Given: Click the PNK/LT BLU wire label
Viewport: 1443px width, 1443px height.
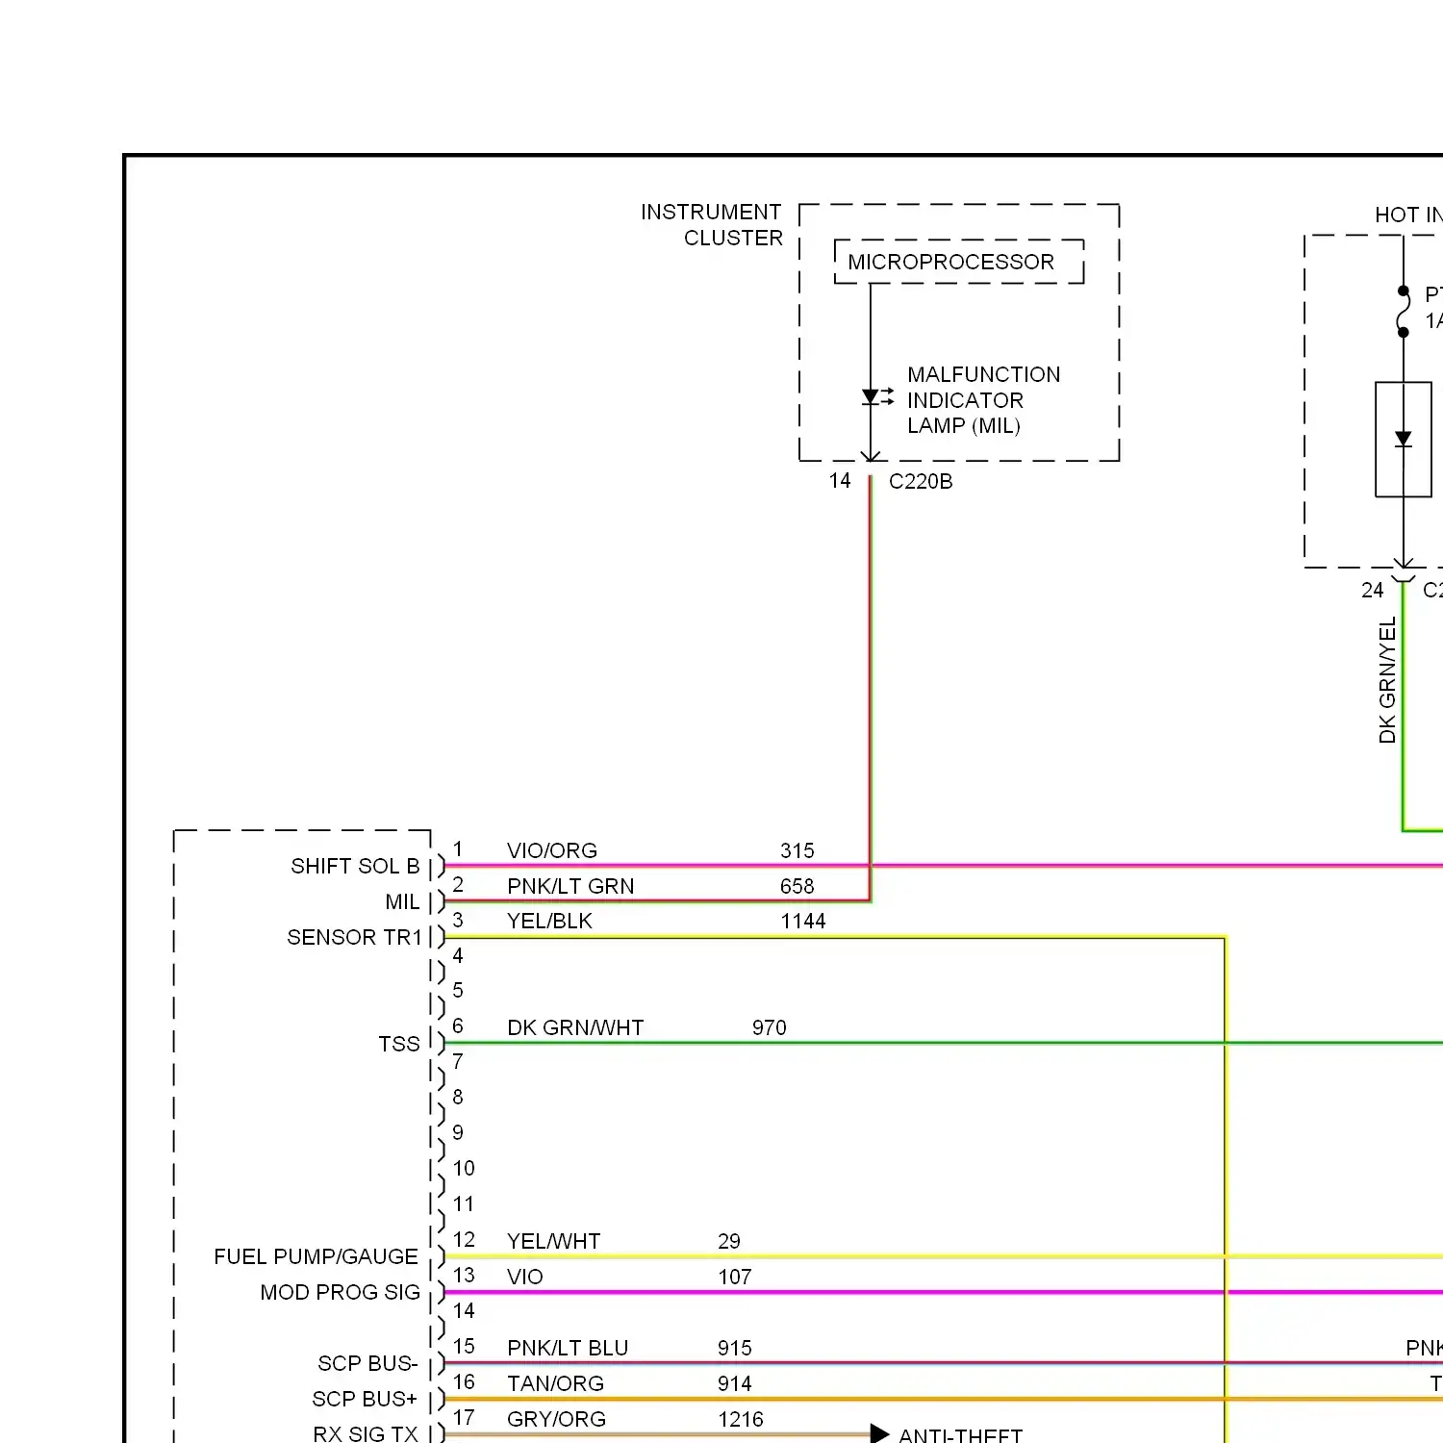Looking at the screenshot, I should [x=568, y=1348].
